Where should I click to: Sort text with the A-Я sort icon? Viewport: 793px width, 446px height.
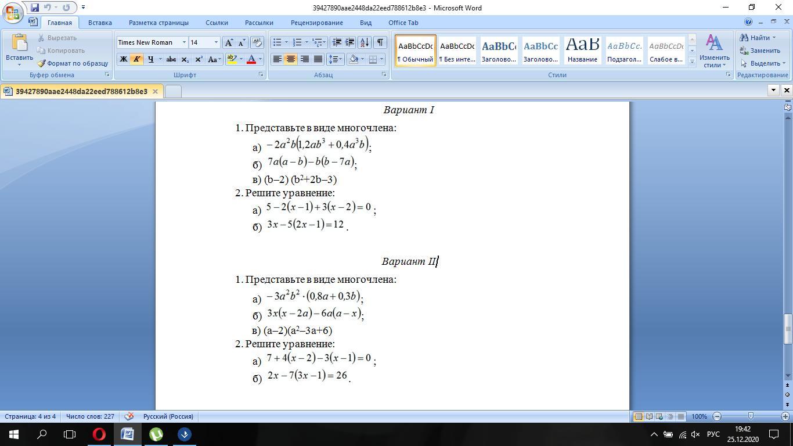(x=364, y=42)
